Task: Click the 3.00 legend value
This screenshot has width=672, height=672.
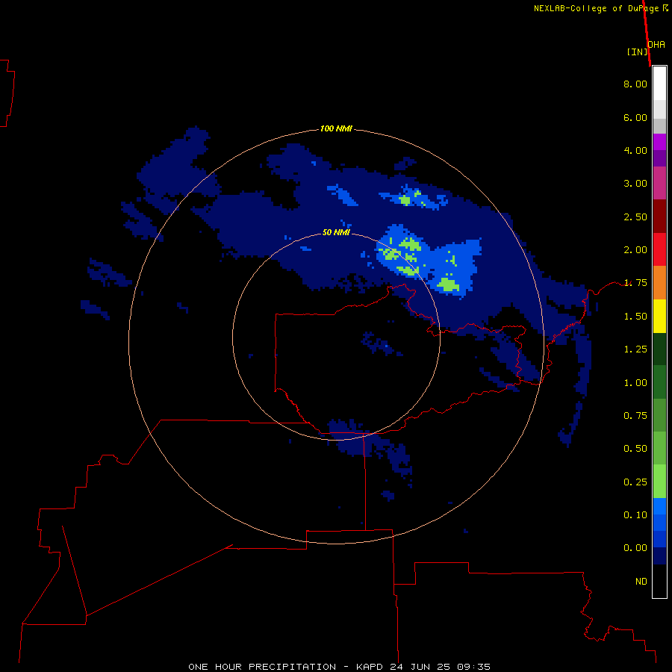Action: point(635,184)
